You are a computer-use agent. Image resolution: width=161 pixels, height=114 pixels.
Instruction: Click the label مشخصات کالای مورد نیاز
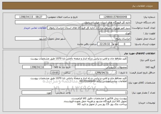pos(142,83)
